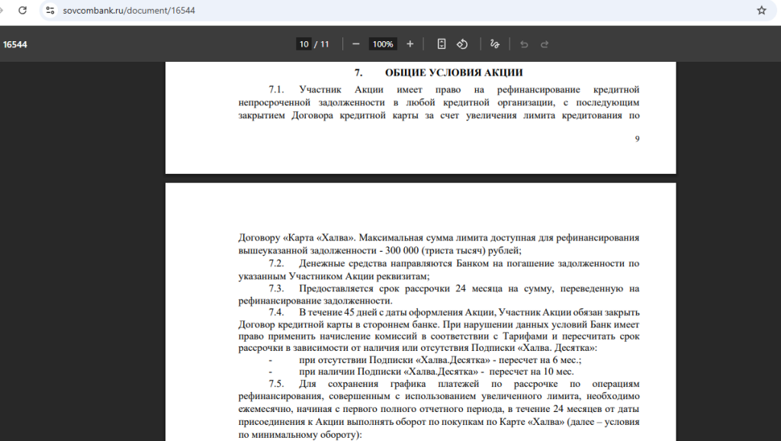Toggle the bookmark star for this page
Screen dimensions: 781x441
(762, 12)
